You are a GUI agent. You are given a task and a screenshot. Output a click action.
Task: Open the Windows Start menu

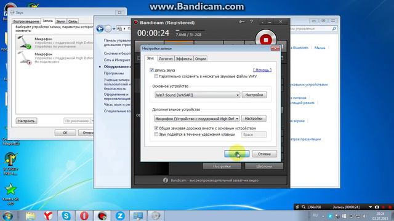click(x=7, y=215)
